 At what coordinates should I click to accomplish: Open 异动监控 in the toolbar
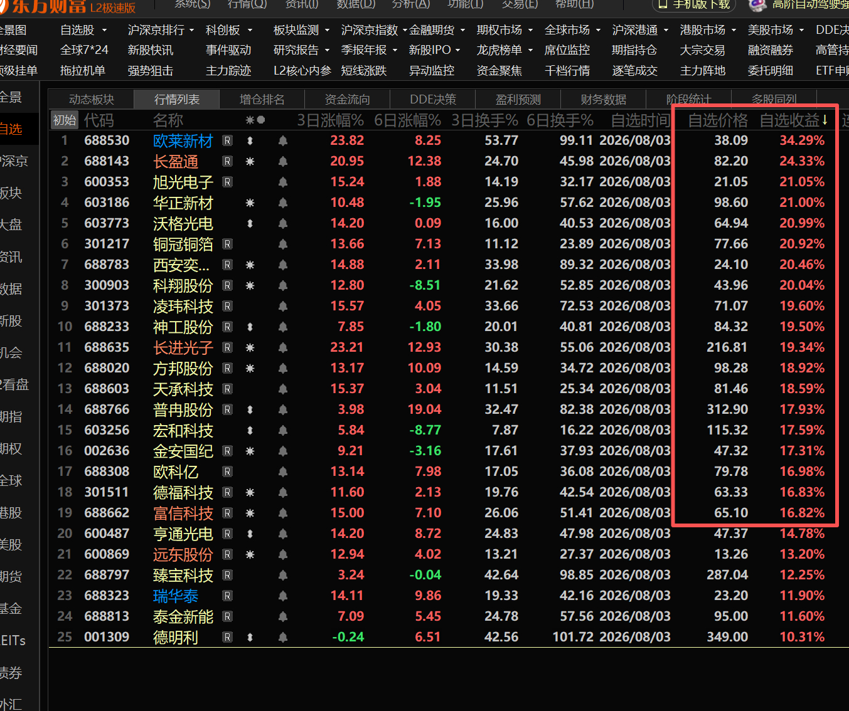point(432,71)
